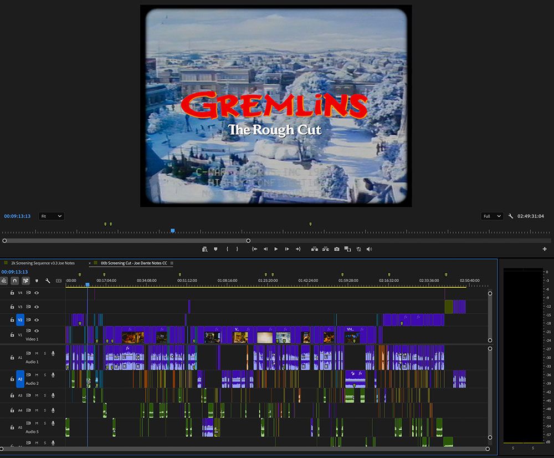Click the Extract button

(325, 249)
